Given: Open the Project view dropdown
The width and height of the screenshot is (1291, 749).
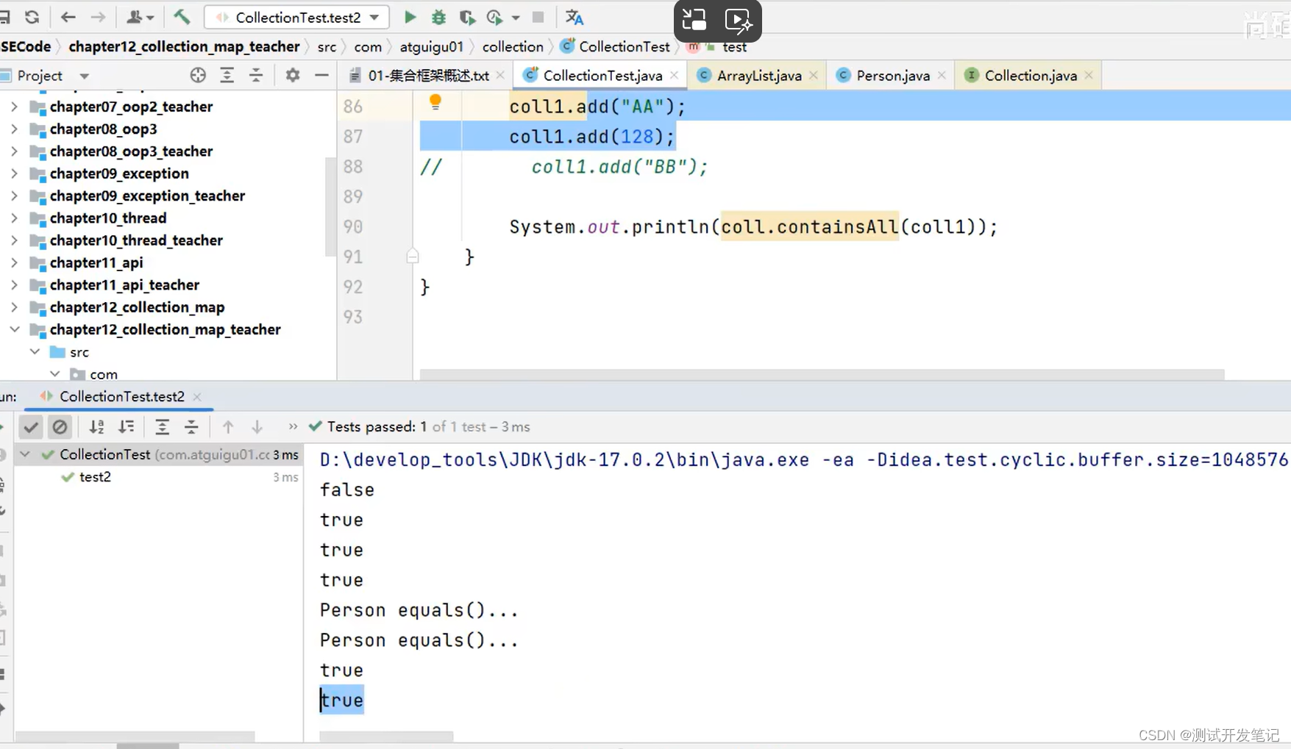Looking at the screenshot, I should tap(84, 76).
